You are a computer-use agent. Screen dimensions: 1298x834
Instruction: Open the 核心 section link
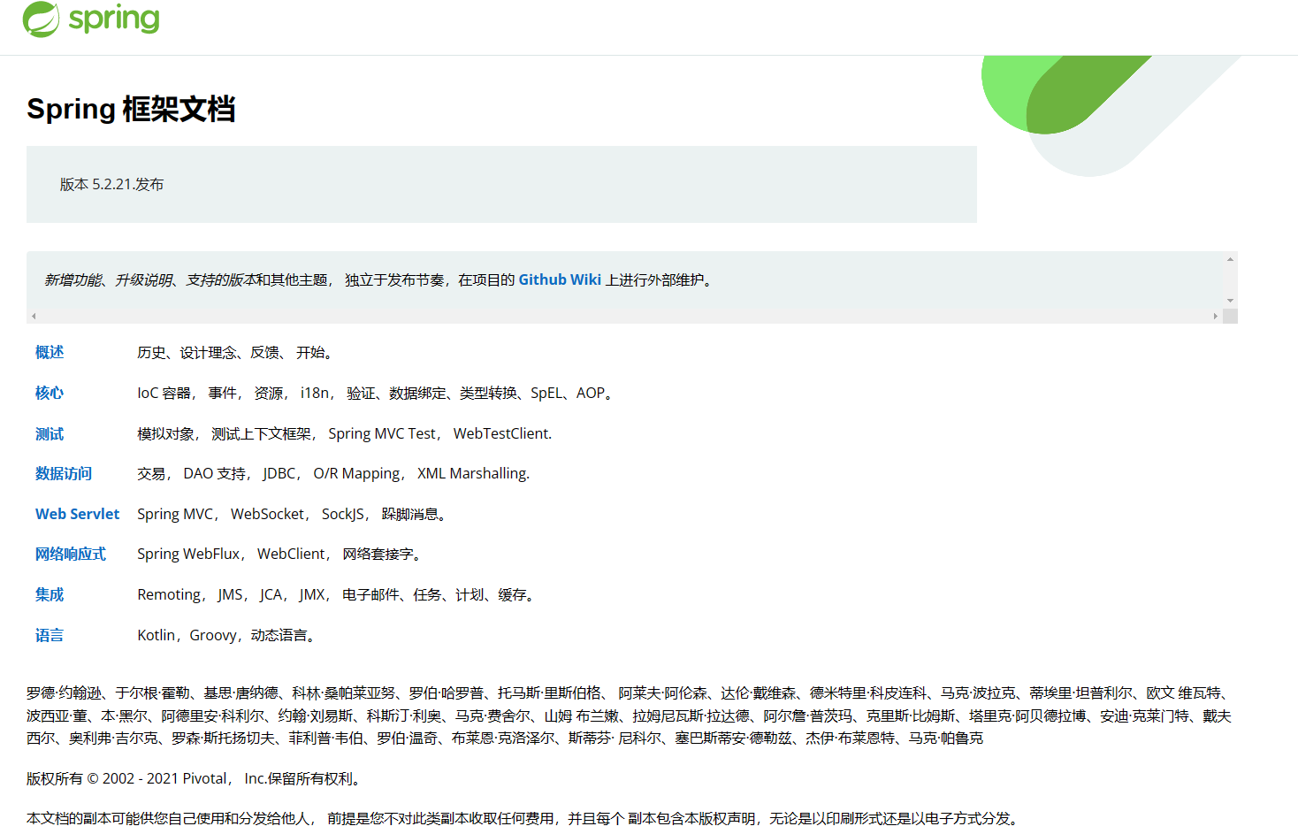[49, 393]
